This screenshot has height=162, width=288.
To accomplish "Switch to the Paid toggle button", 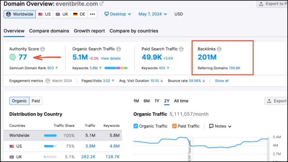I will pyautogui.click(x=36, y=101).
